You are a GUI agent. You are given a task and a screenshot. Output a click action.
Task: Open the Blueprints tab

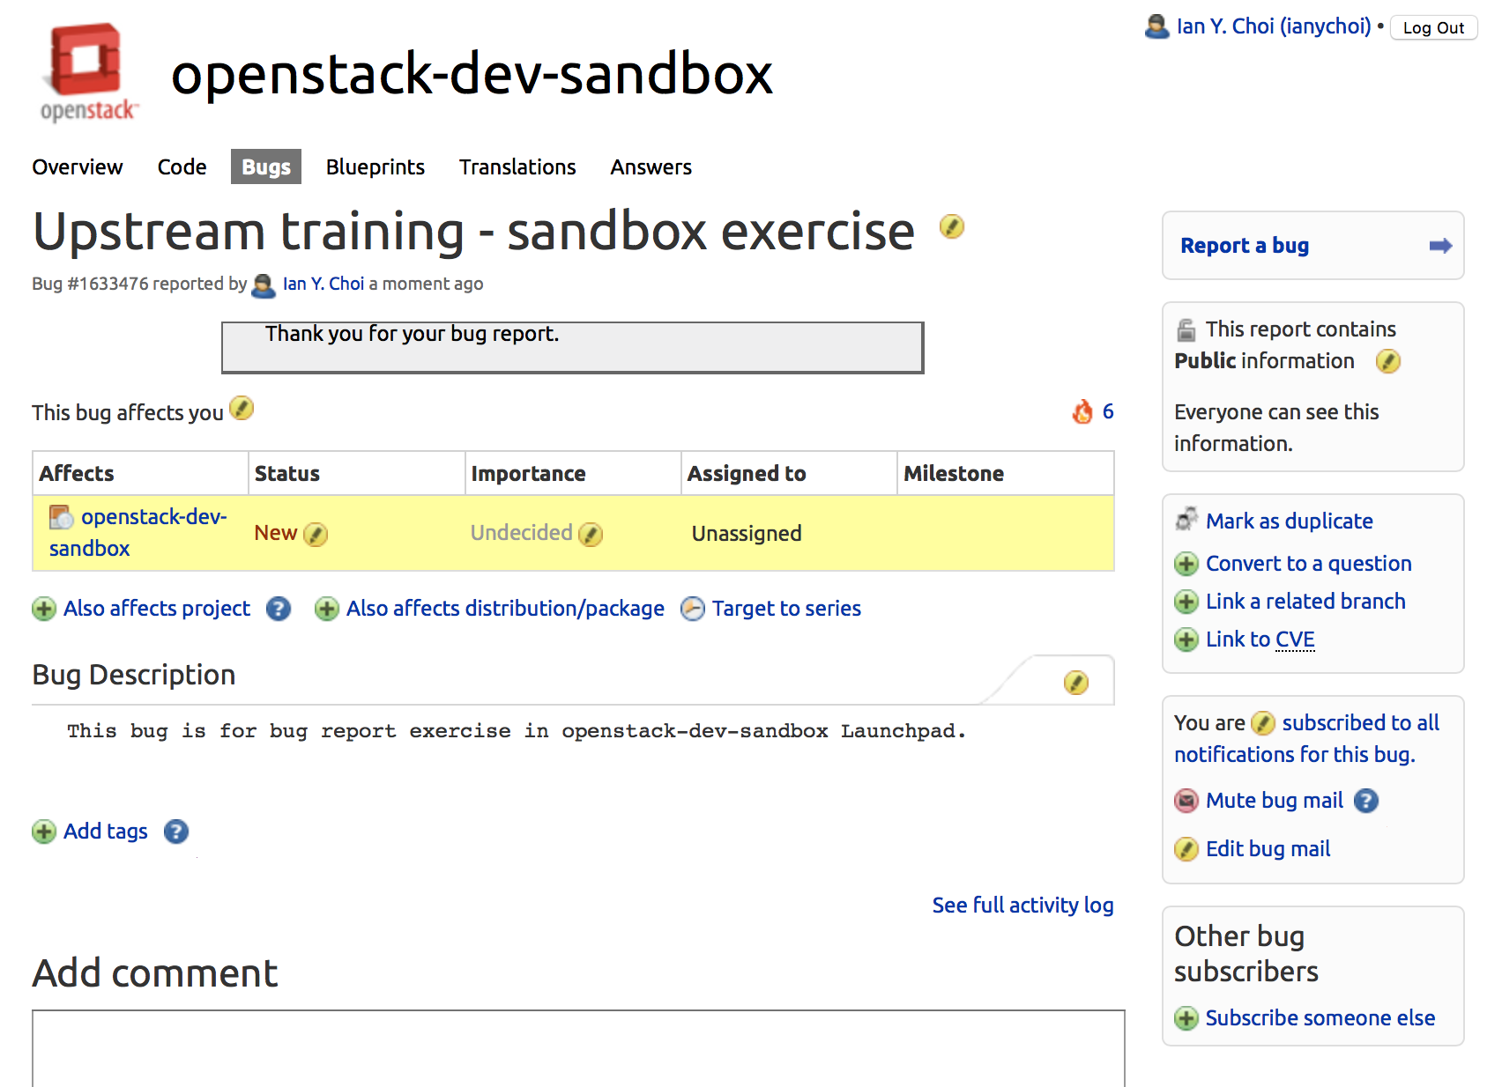375,167
